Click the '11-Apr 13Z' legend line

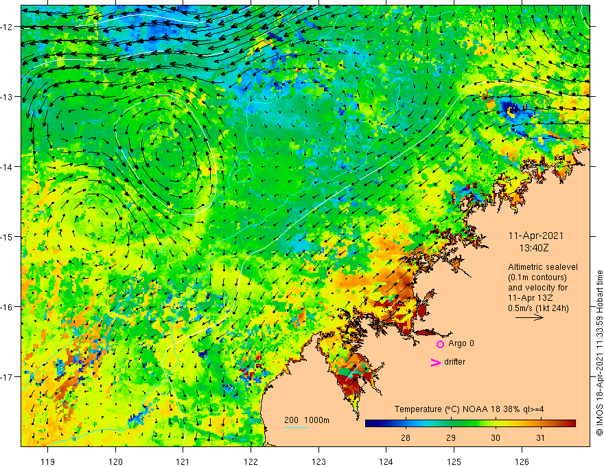(x=530, y=298)
